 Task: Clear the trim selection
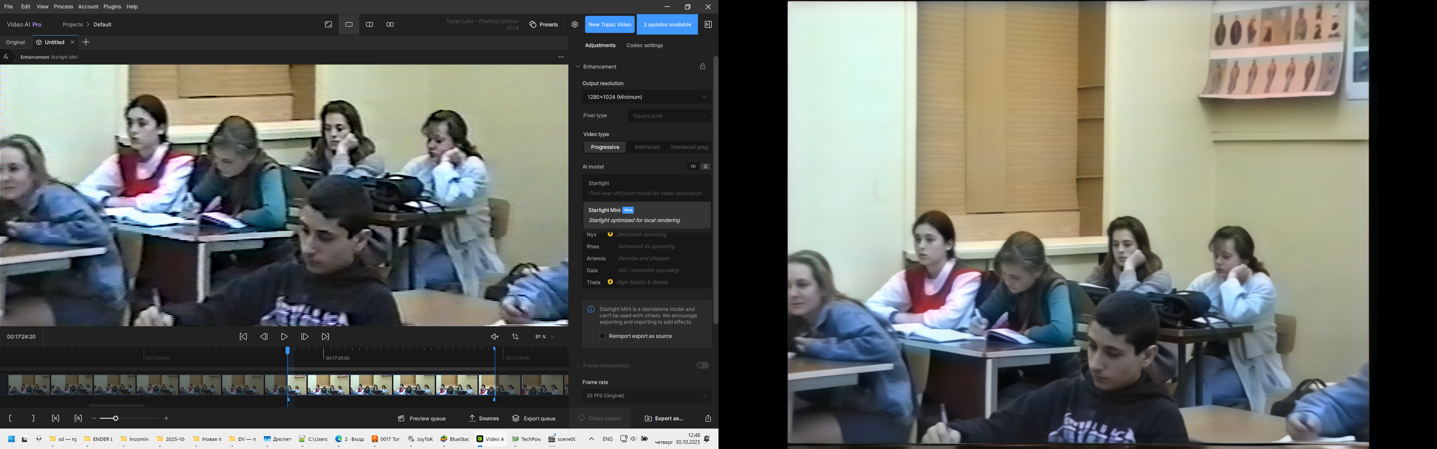click(55, 418)
